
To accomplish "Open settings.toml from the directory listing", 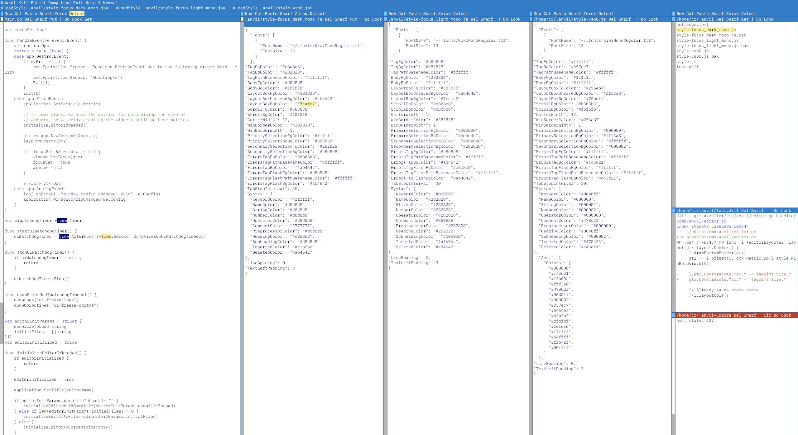I will click(x=692, y=25).
